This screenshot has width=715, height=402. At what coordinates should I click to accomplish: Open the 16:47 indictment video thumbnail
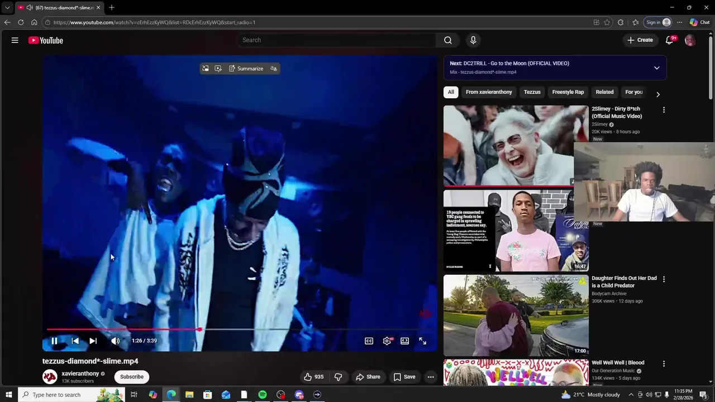coord(516,231)
